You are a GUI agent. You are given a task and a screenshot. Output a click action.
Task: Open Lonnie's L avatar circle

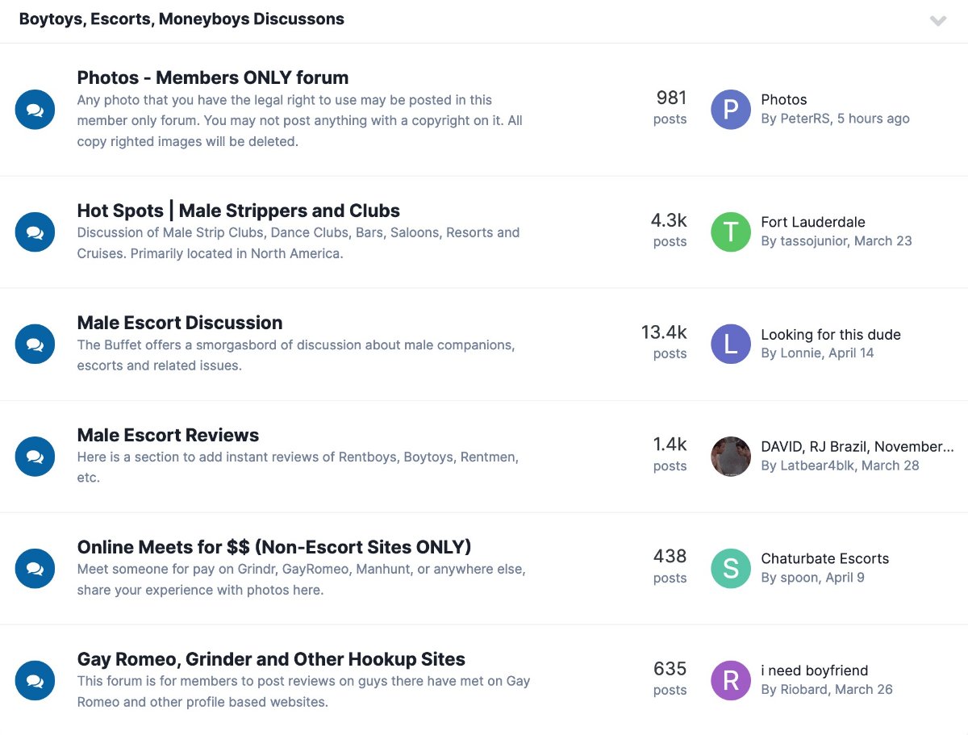(731, 345)
